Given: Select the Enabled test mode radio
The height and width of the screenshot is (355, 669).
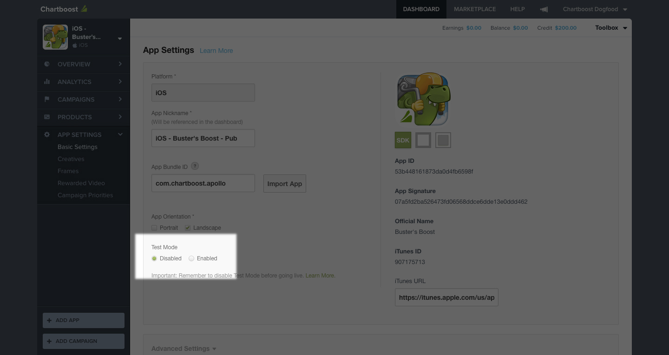Looking at the screenshot, I should point(191,258).
